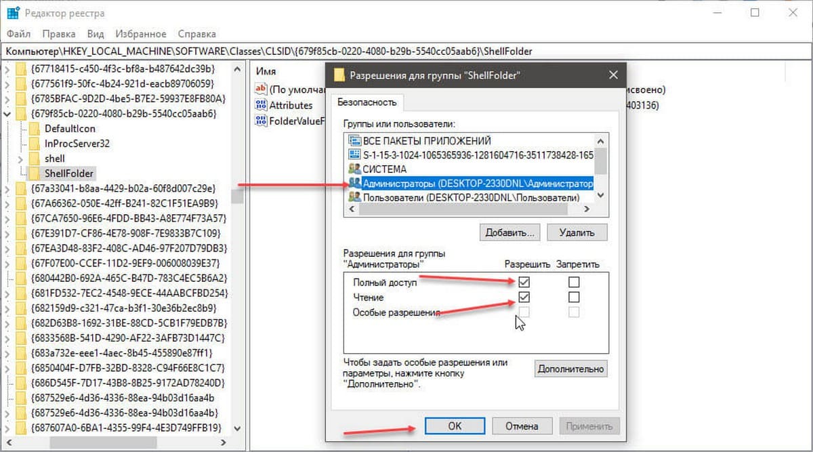Open the Дополнительно advanced settings
Screen dimensions: 813x452
pyautogui.click(x=570, y=369)
